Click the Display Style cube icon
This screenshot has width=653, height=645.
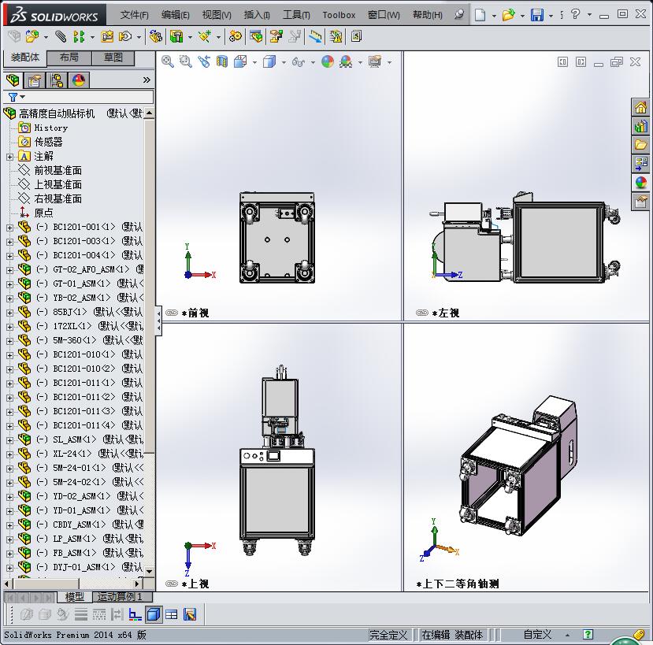(x=269, y=61)
